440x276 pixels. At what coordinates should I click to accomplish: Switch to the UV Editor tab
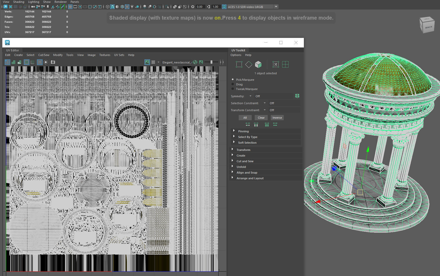click(12, 50)
